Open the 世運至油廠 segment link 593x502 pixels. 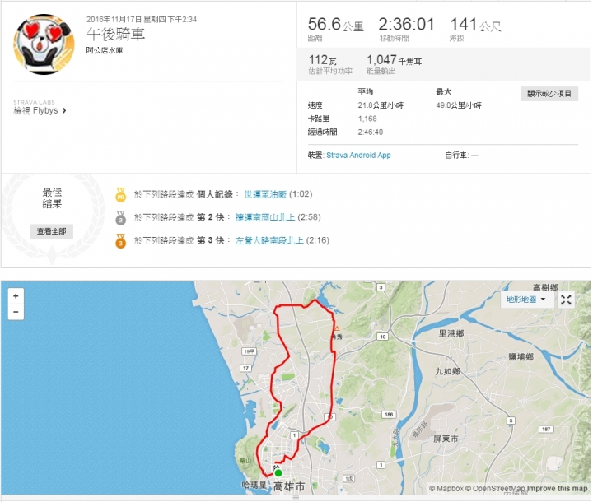point(265,194)
